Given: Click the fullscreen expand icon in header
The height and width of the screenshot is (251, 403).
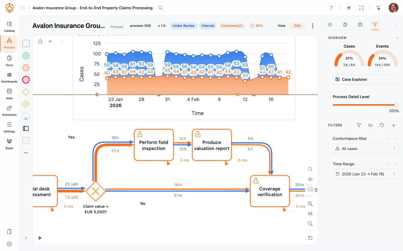Looking at the screenshot, I should coord(361,8).
